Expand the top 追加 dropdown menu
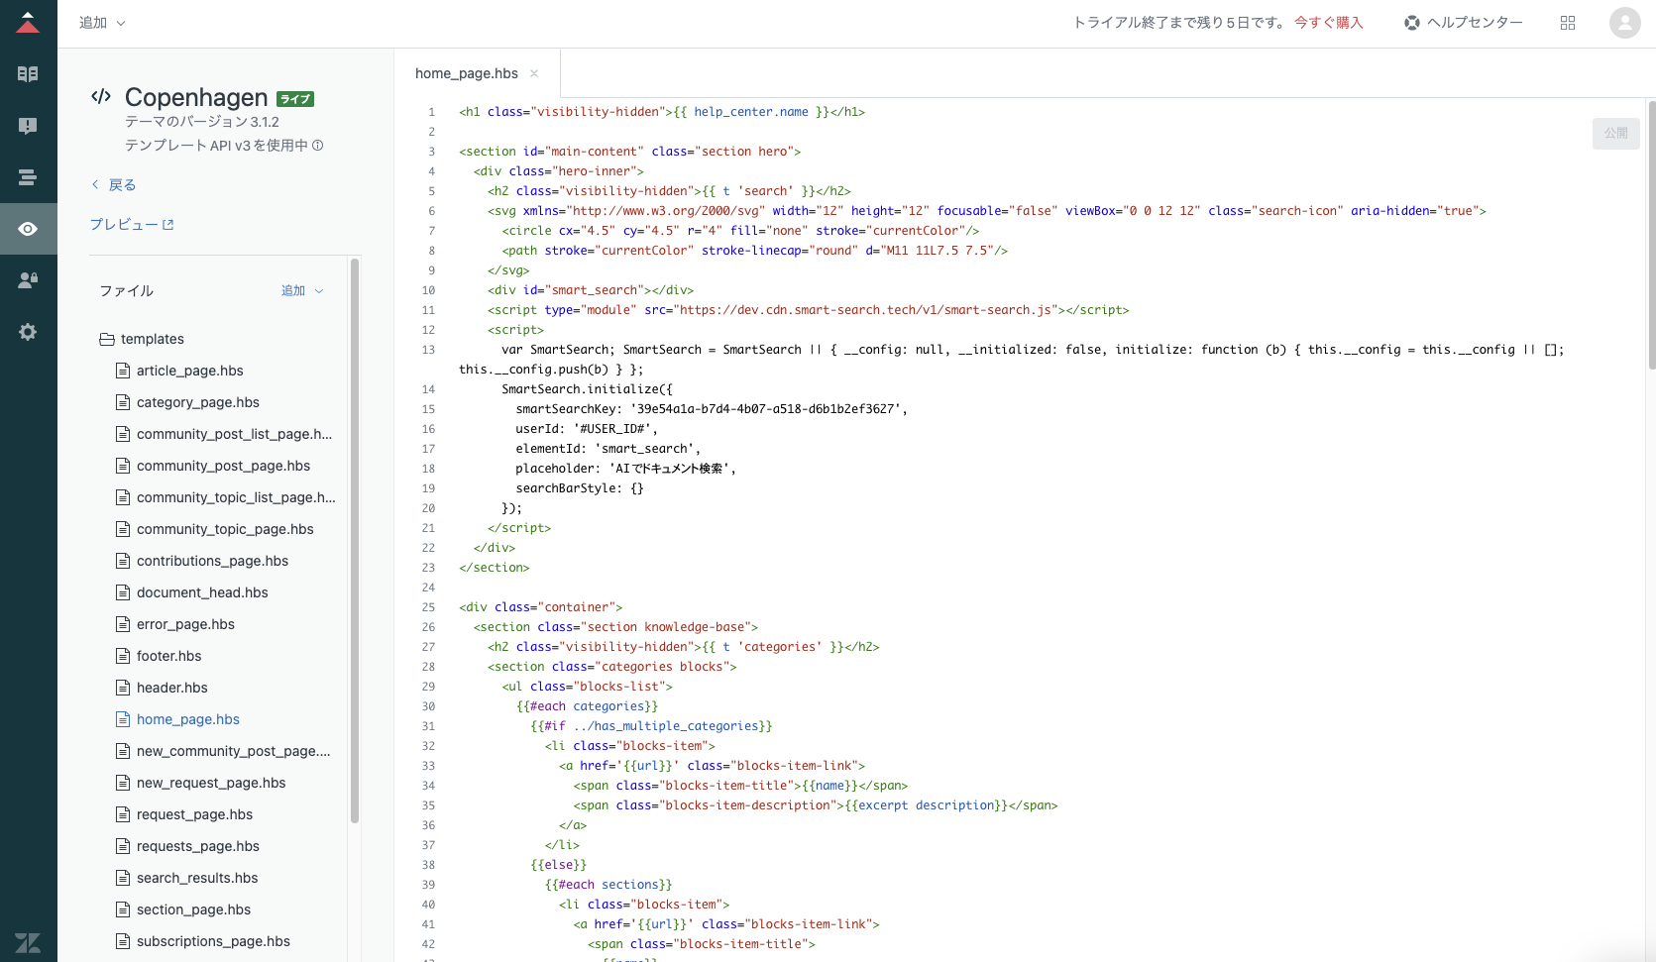1656x962 pixels. [102, 23]
